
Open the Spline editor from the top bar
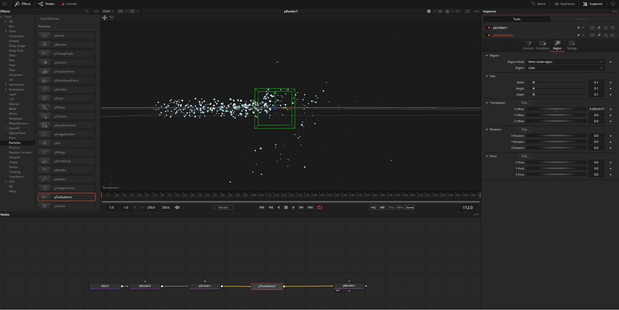(x=538, y=4)
